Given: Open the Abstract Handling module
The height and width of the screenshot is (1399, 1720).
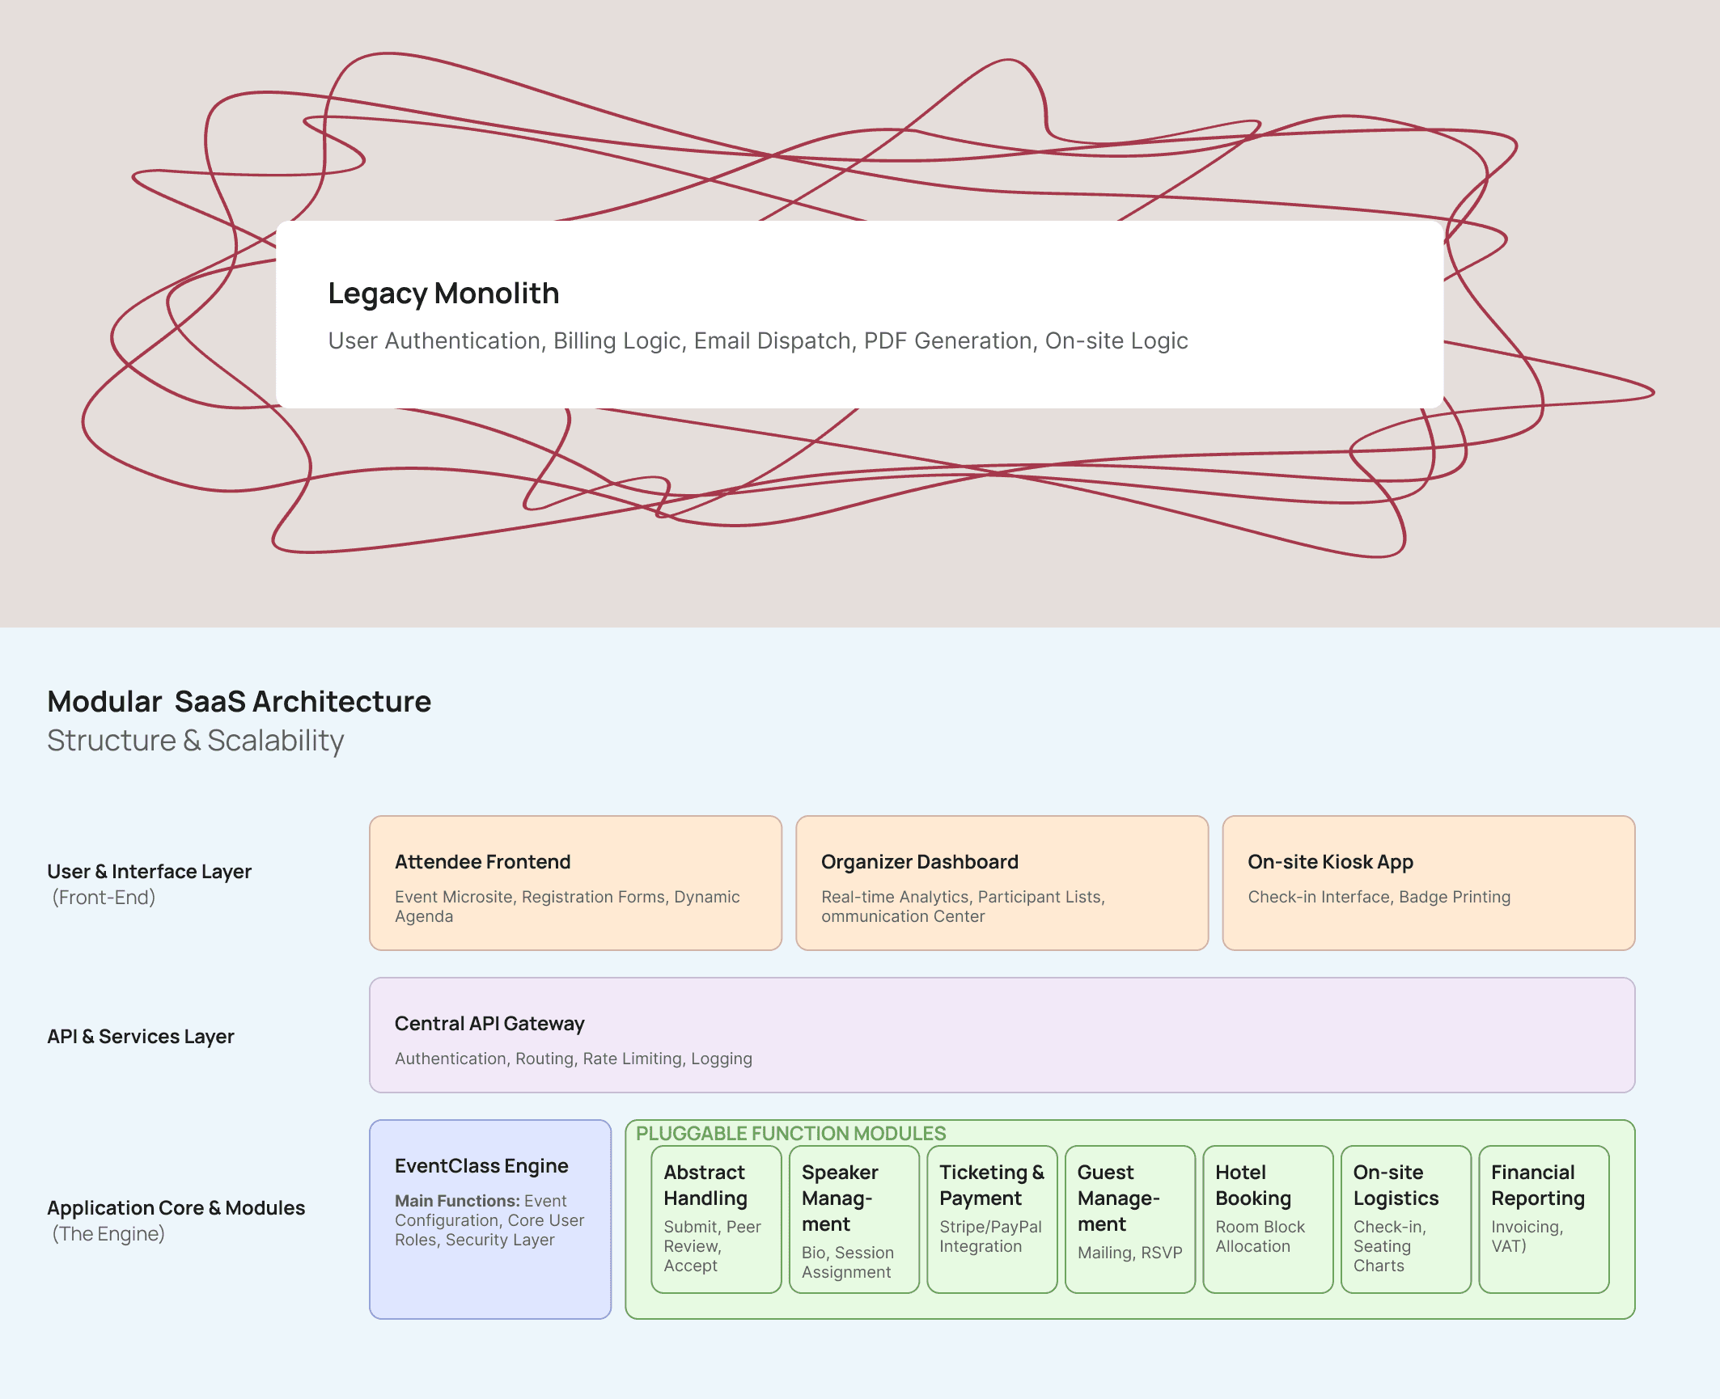Looking at the screenshot, I should [716, 1219].
